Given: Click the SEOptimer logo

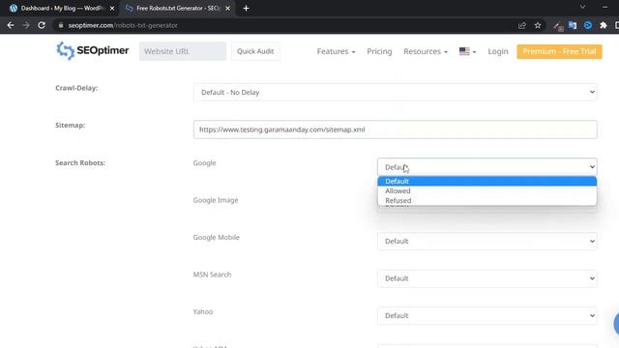Looking at the screenshot, I should 93,51.
